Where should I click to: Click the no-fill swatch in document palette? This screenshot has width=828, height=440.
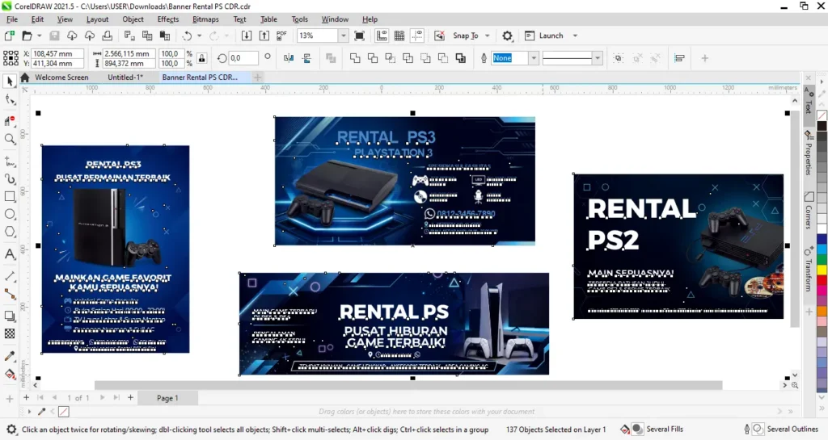pyautogui.click(x=63, y=411)
